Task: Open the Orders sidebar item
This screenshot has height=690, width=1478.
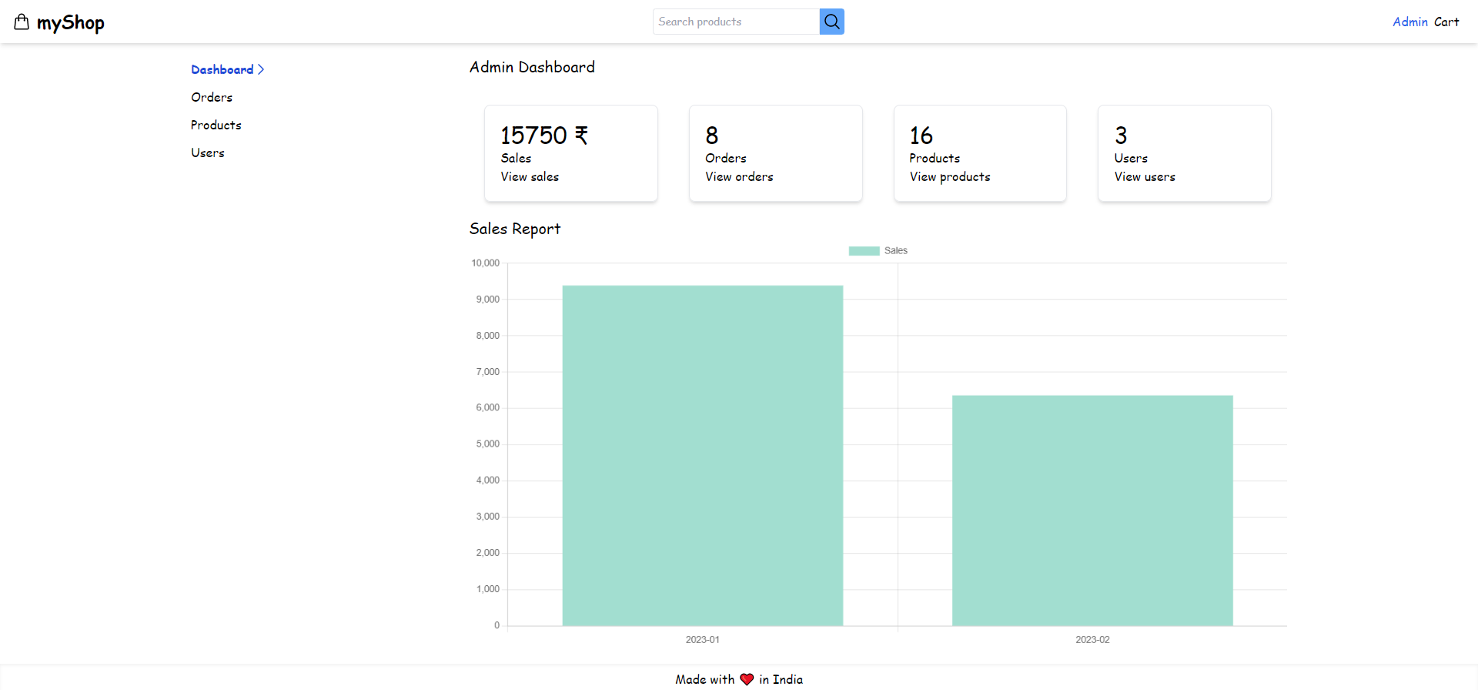Action: (x=212, y=97)
